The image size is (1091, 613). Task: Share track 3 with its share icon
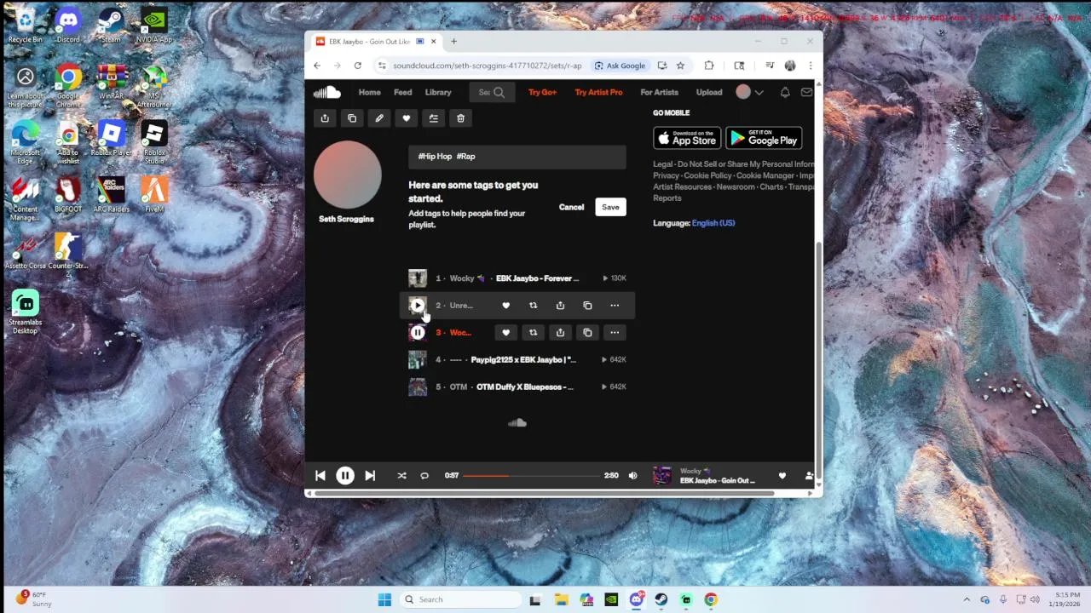(560, 333)
